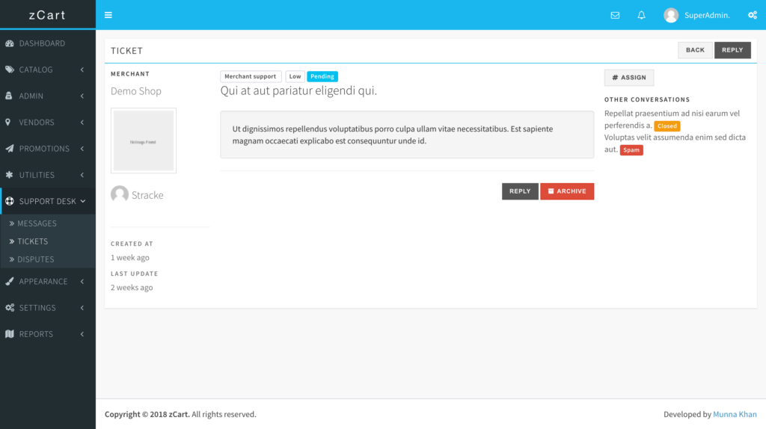Open the Munna Khan developer link

pos(735,414)
